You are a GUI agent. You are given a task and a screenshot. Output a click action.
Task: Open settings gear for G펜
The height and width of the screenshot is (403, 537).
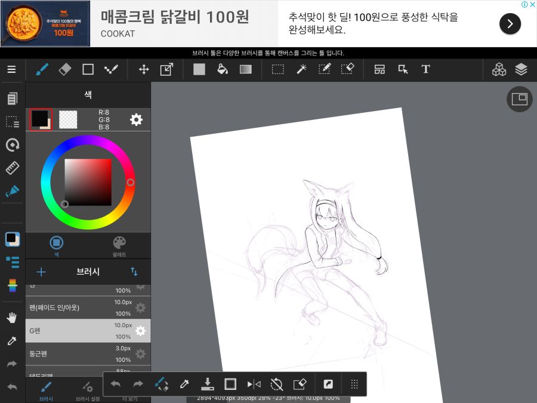pos(140,331)
